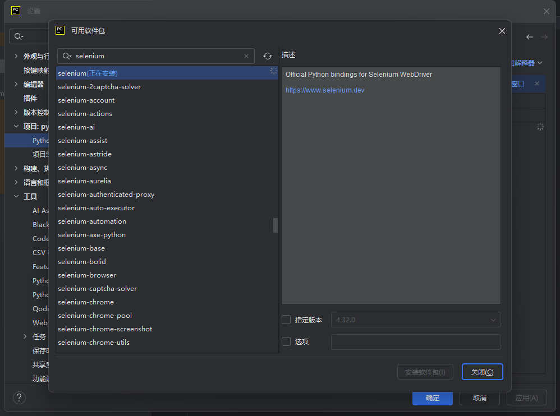Expand the 编辑器 settings node
The image size is (560, 416).
pyautogui.click(x=16, y=84)
